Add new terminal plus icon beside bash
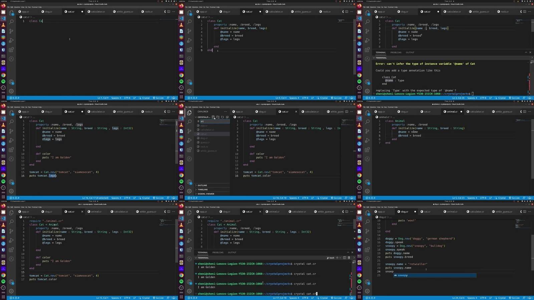The width and height of the screenshot is (534, 300). [x=337, y=258]
